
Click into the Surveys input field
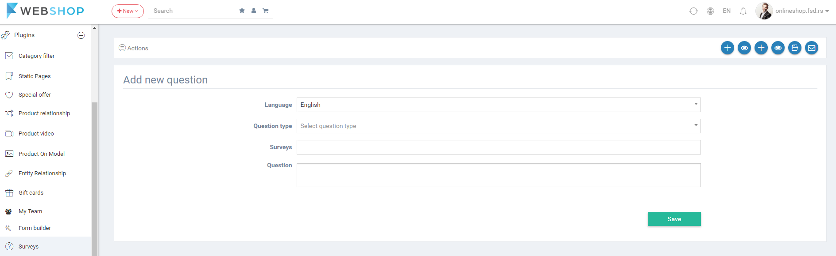499,147
